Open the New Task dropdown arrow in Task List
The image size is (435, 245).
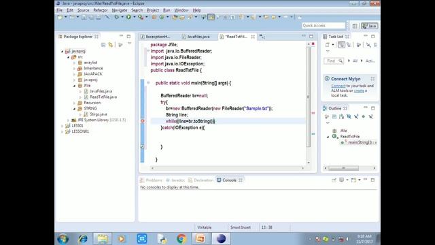tap(333, 45)
